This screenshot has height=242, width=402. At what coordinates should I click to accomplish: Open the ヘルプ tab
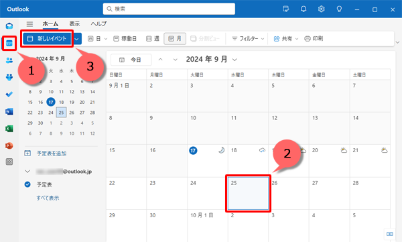[x=98, y=24]
